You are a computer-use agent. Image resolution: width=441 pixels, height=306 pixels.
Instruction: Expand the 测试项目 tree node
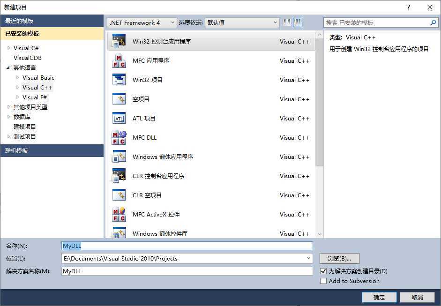pos(8,137)
